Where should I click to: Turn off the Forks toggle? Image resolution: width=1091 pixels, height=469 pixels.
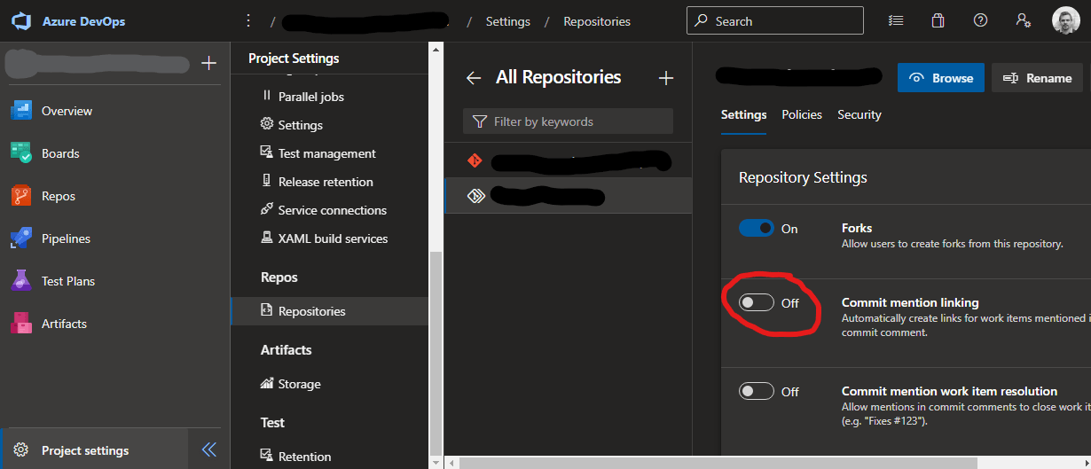(x=757, y=229)
